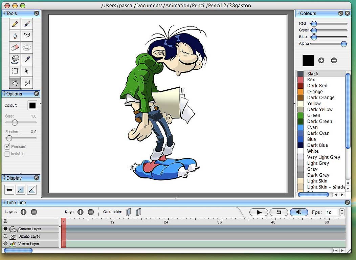Image resolution: width=356 pixels, height=260 pixels.
Task: Click the Vector Layer icon
Action: coord(13,244)
